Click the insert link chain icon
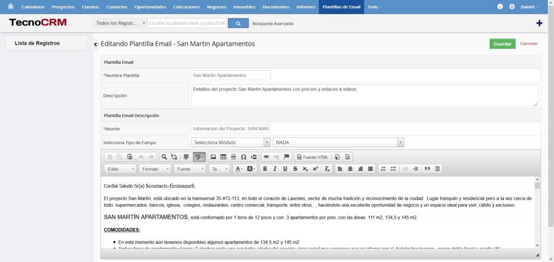Screen dimensions: 554x262 [x=266, y=157]
